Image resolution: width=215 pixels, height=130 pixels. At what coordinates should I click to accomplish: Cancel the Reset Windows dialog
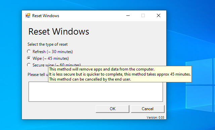pos(148,109)
